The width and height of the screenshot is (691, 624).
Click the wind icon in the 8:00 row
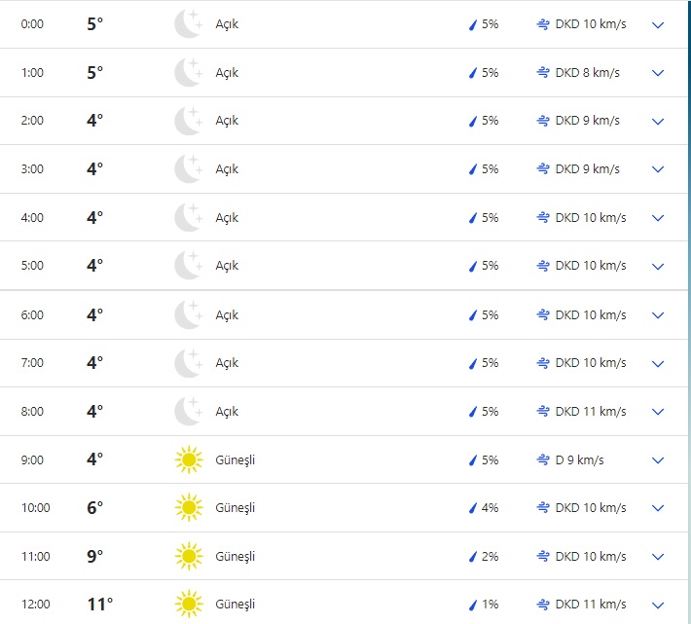coord(543,412)
